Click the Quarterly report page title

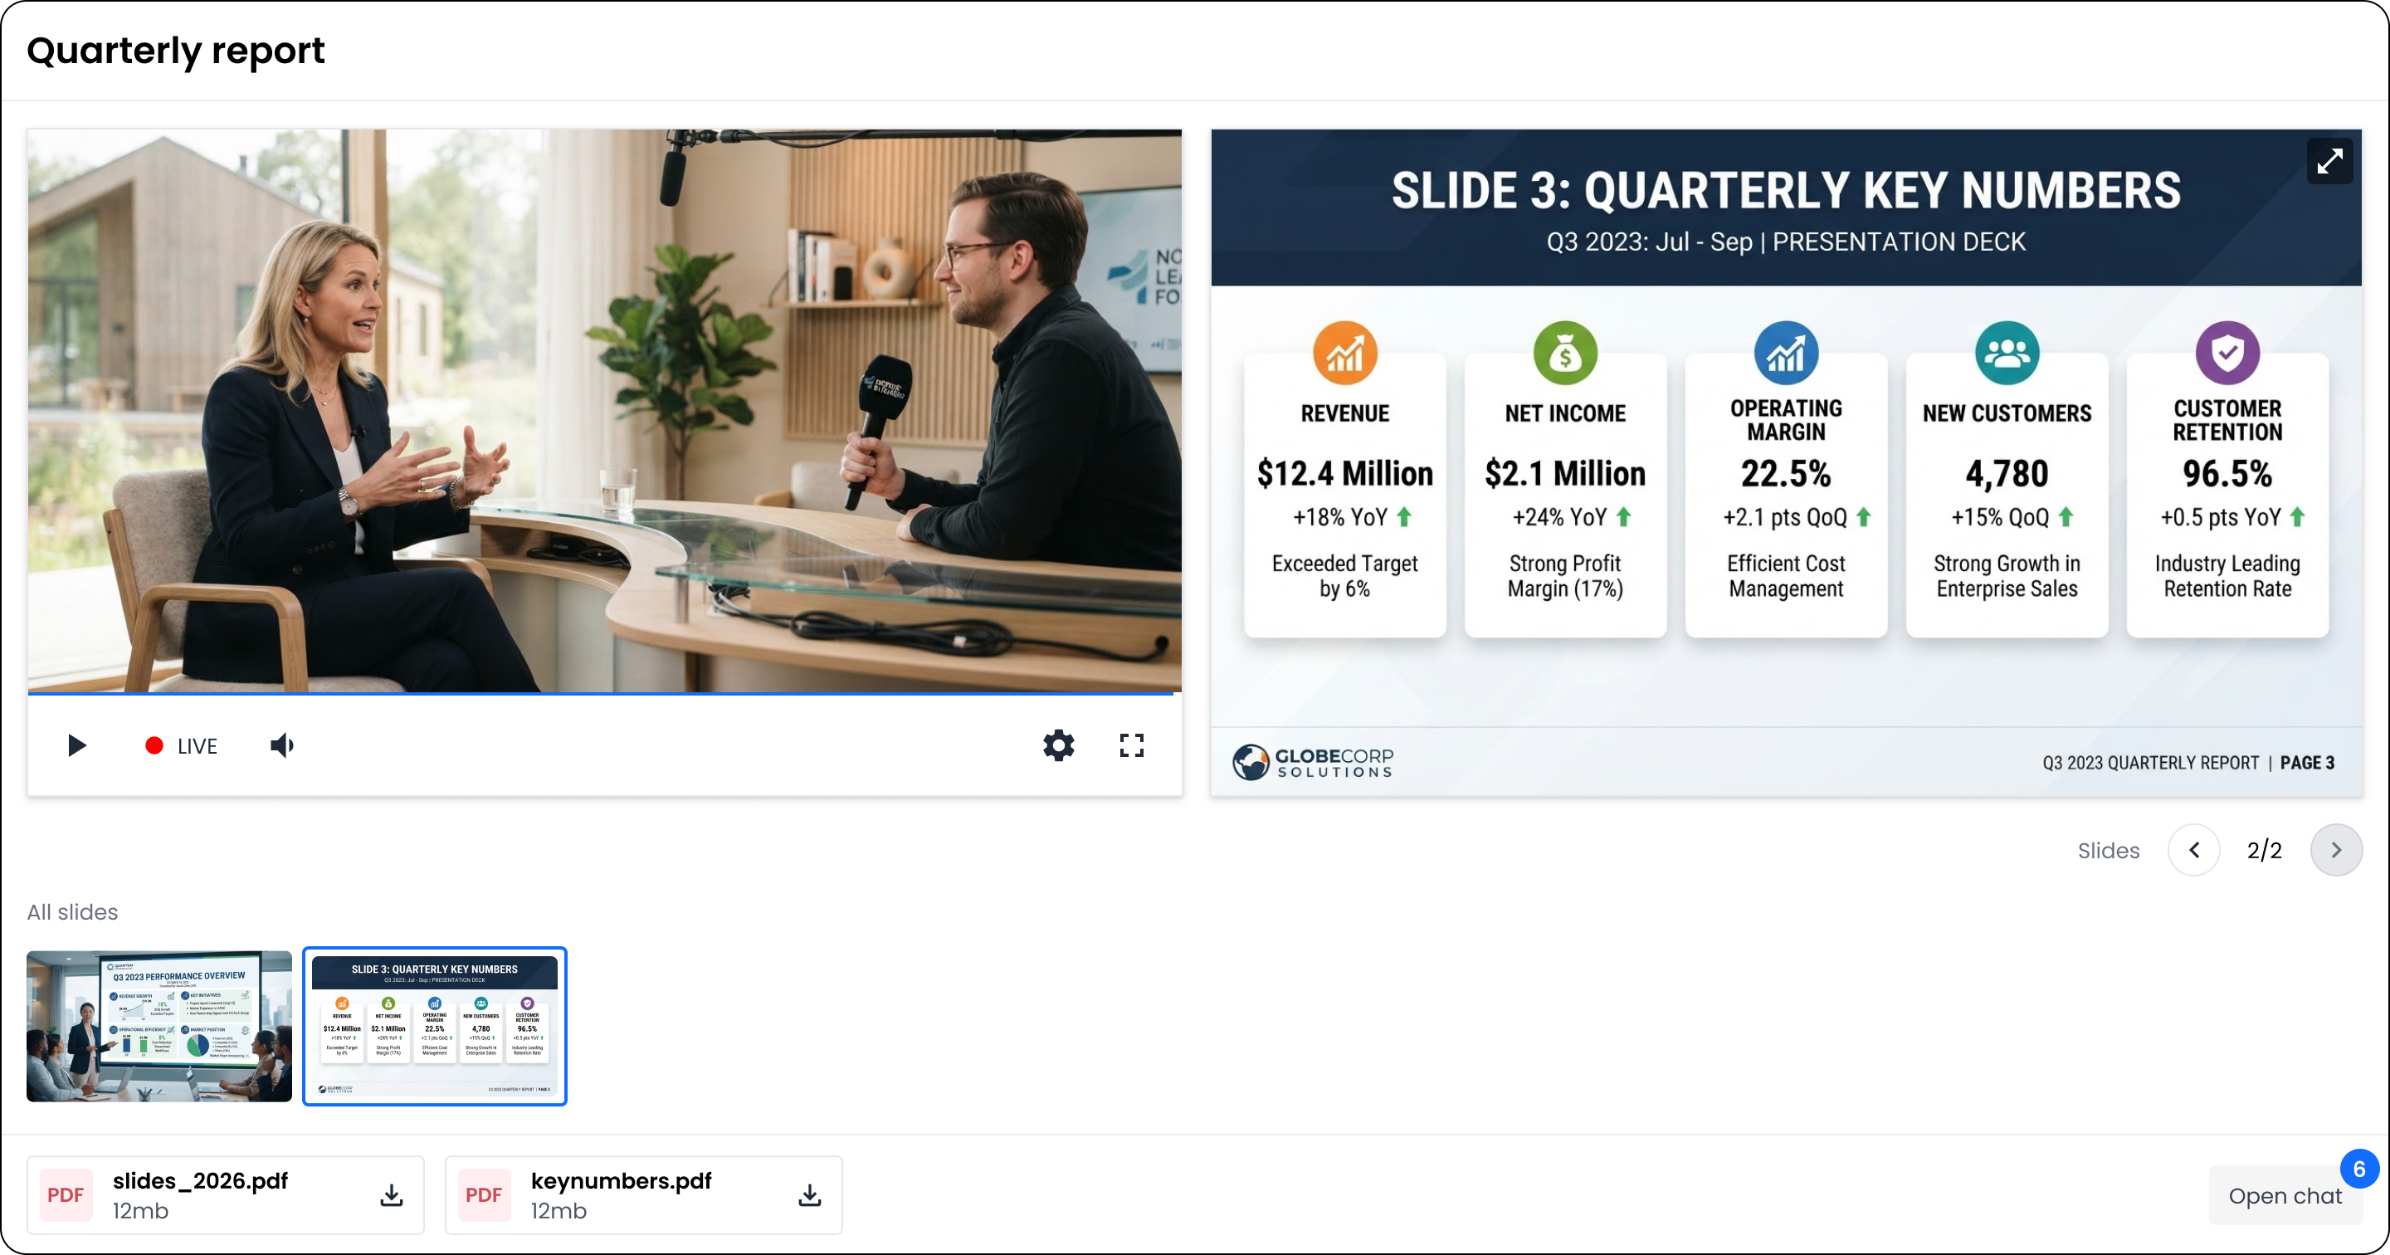pyautogui.click(x=176, y=50)
